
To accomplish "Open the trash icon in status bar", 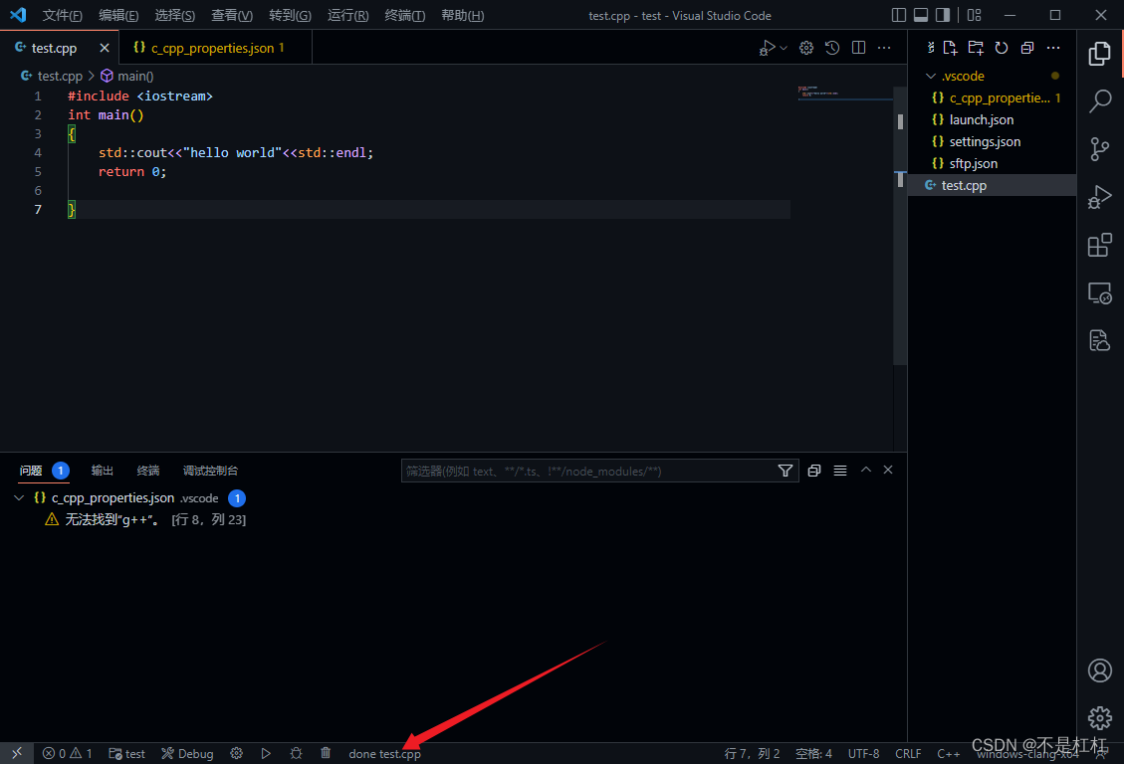I will click(326, 753).
